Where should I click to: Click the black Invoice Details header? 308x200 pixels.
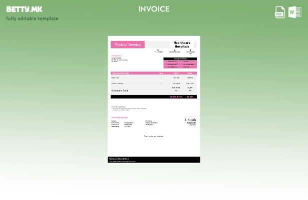pos(180,58)
